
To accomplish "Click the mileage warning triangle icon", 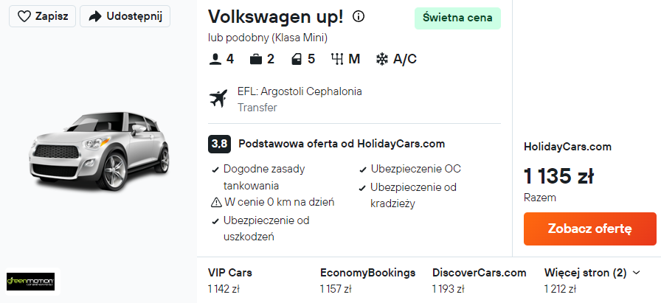I will 216,202.
